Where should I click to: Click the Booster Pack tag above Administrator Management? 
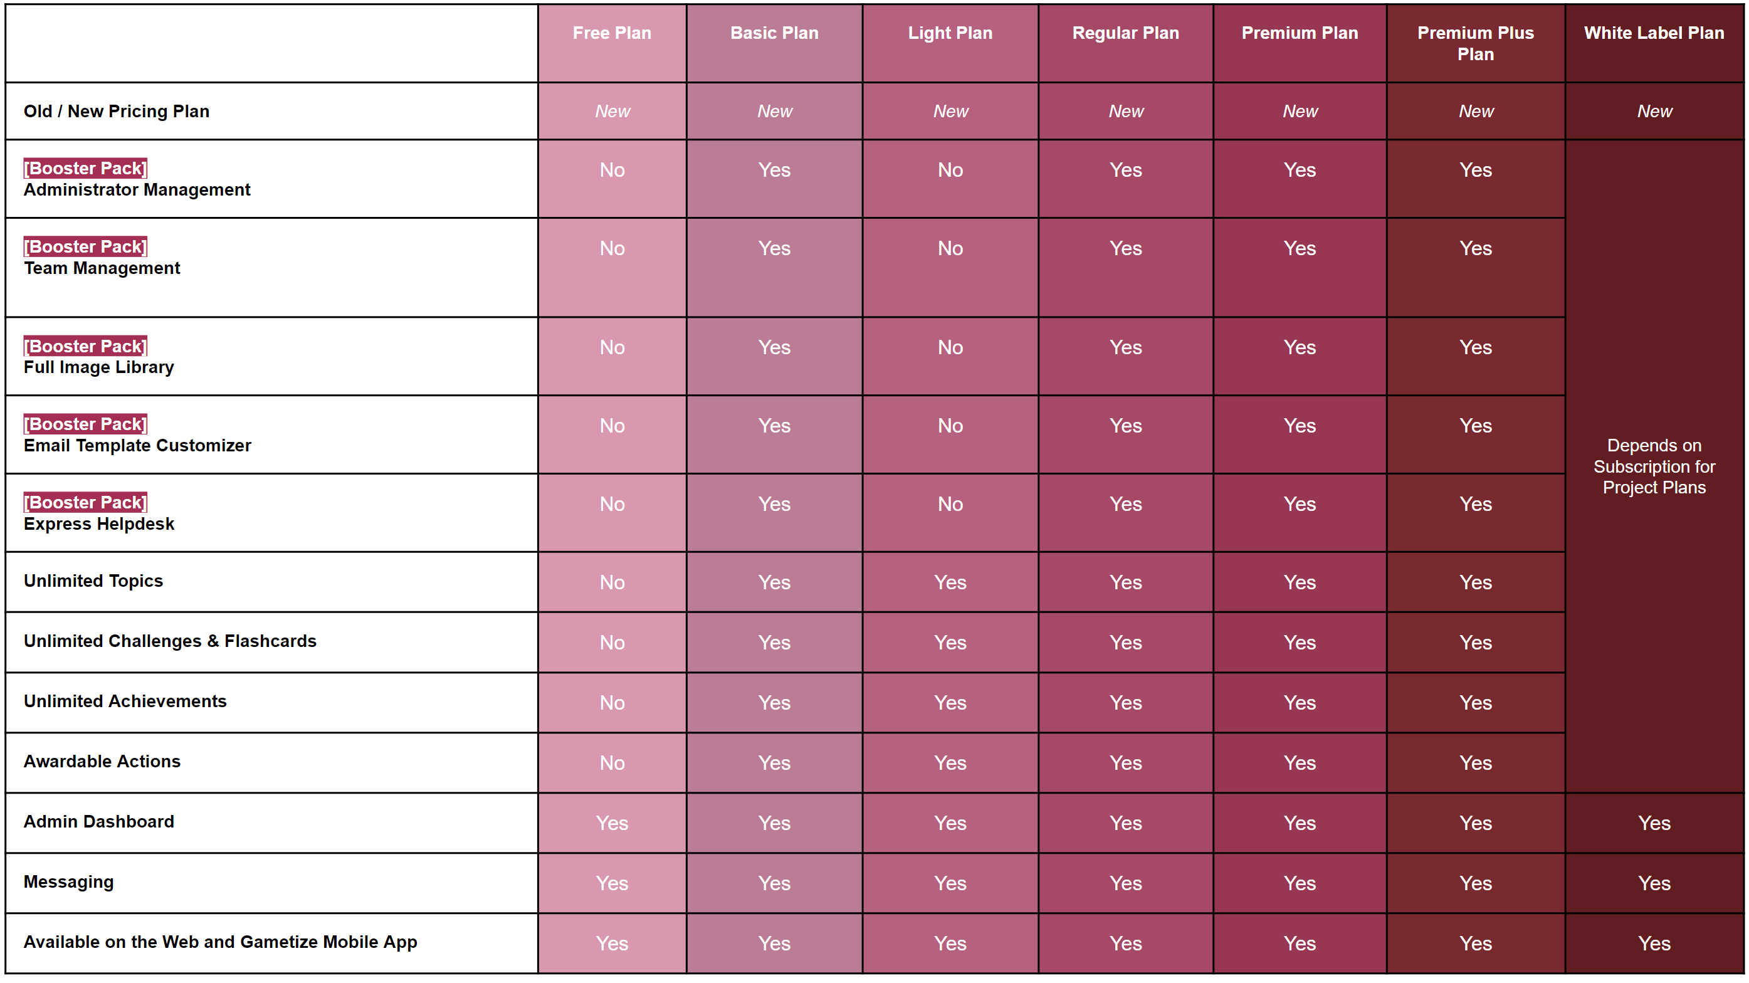click(x=85, y=169)
